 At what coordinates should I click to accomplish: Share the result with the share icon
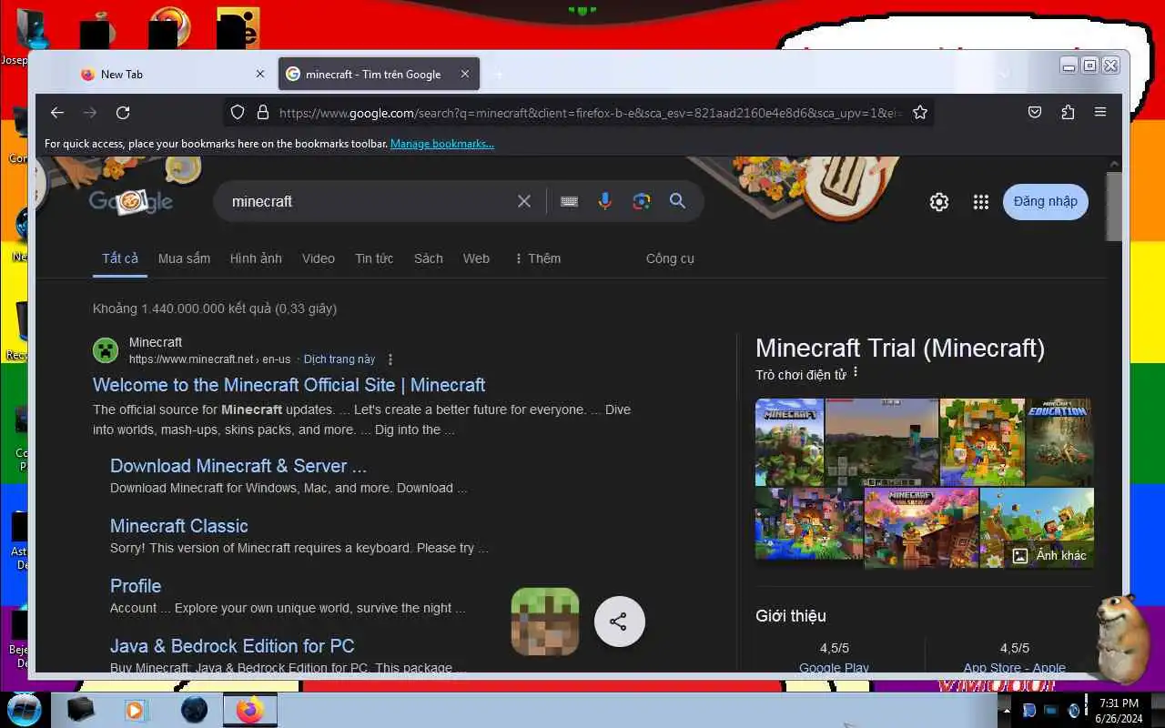pos(619,622)
